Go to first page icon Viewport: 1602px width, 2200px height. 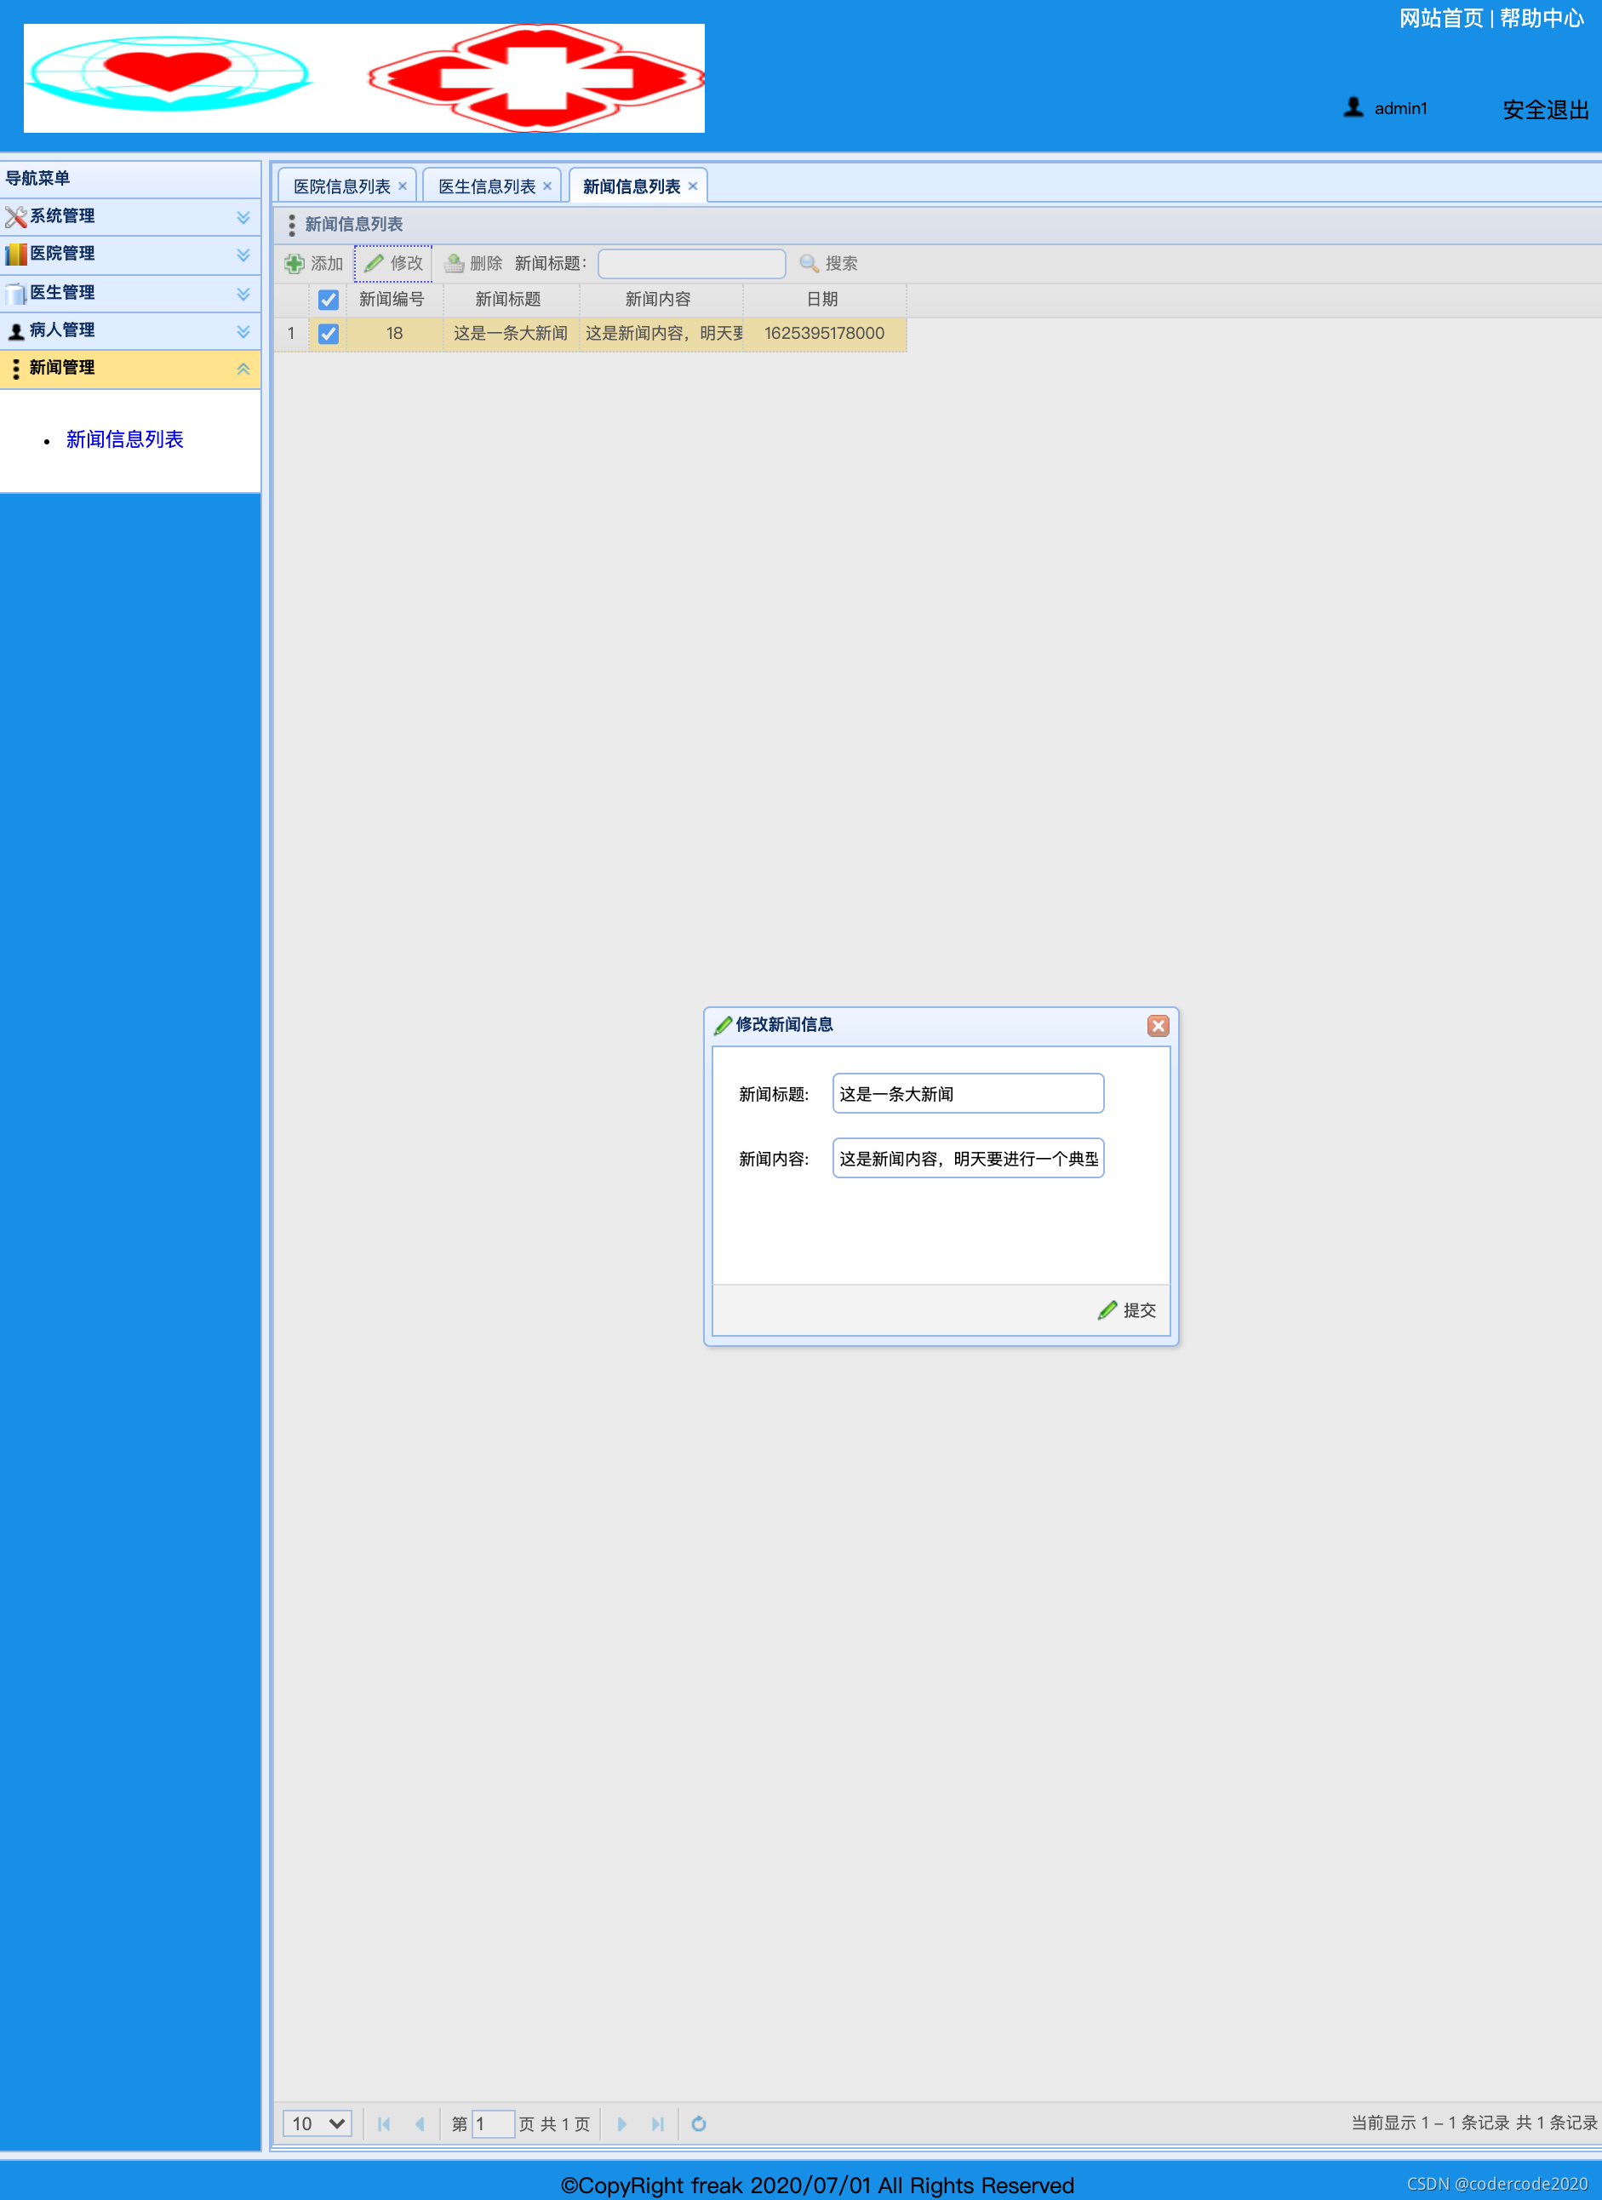[384, 2124]
